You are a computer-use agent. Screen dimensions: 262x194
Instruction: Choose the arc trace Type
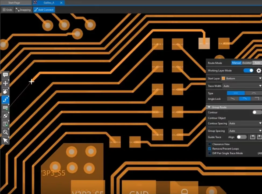pos(253,93)
